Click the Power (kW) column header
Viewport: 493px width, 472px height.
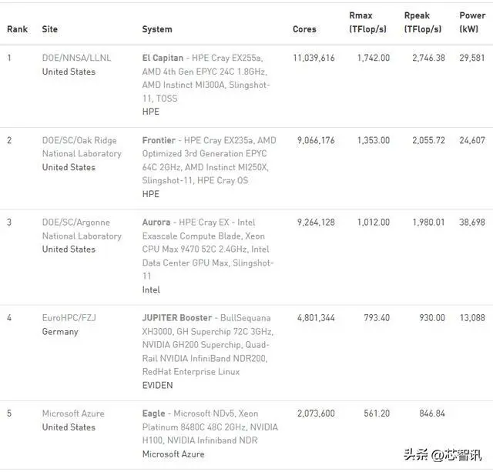[472, 22]
